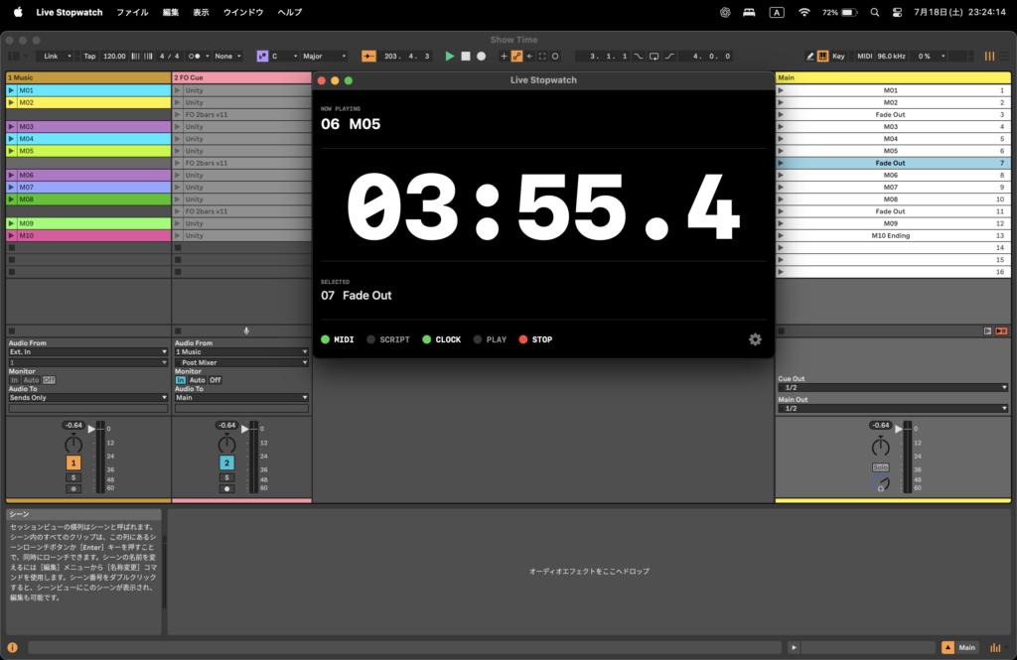Set FO Cue track monitor to Auto

(198, 380)
